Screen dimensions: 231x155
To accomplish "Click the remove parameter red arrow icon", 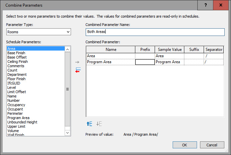I will [x=78, y=70].
